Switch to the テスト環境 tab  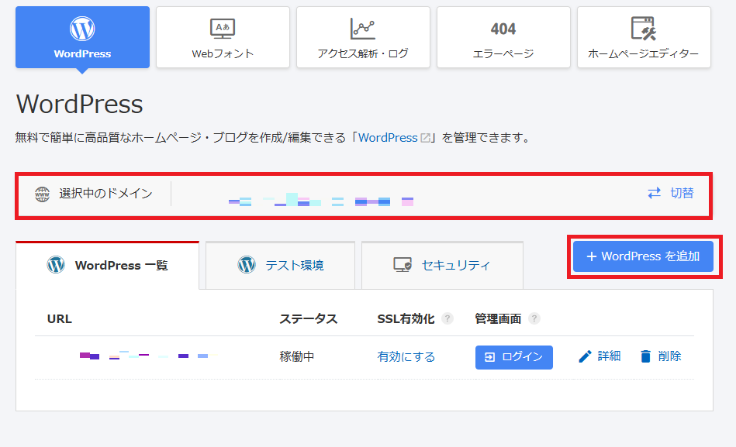[280, 266]
